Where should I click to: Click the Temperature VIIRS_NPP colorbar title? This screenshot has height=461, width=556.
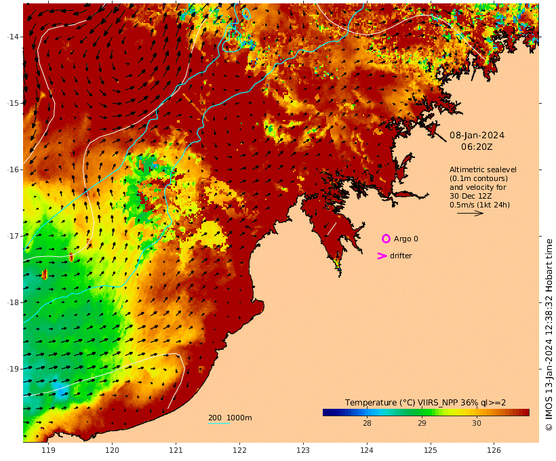pyautogui.click(x=426, y=403)
